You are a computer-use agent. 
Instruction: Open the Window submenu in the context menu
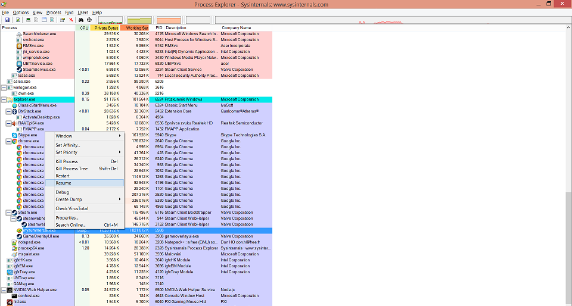85,136
